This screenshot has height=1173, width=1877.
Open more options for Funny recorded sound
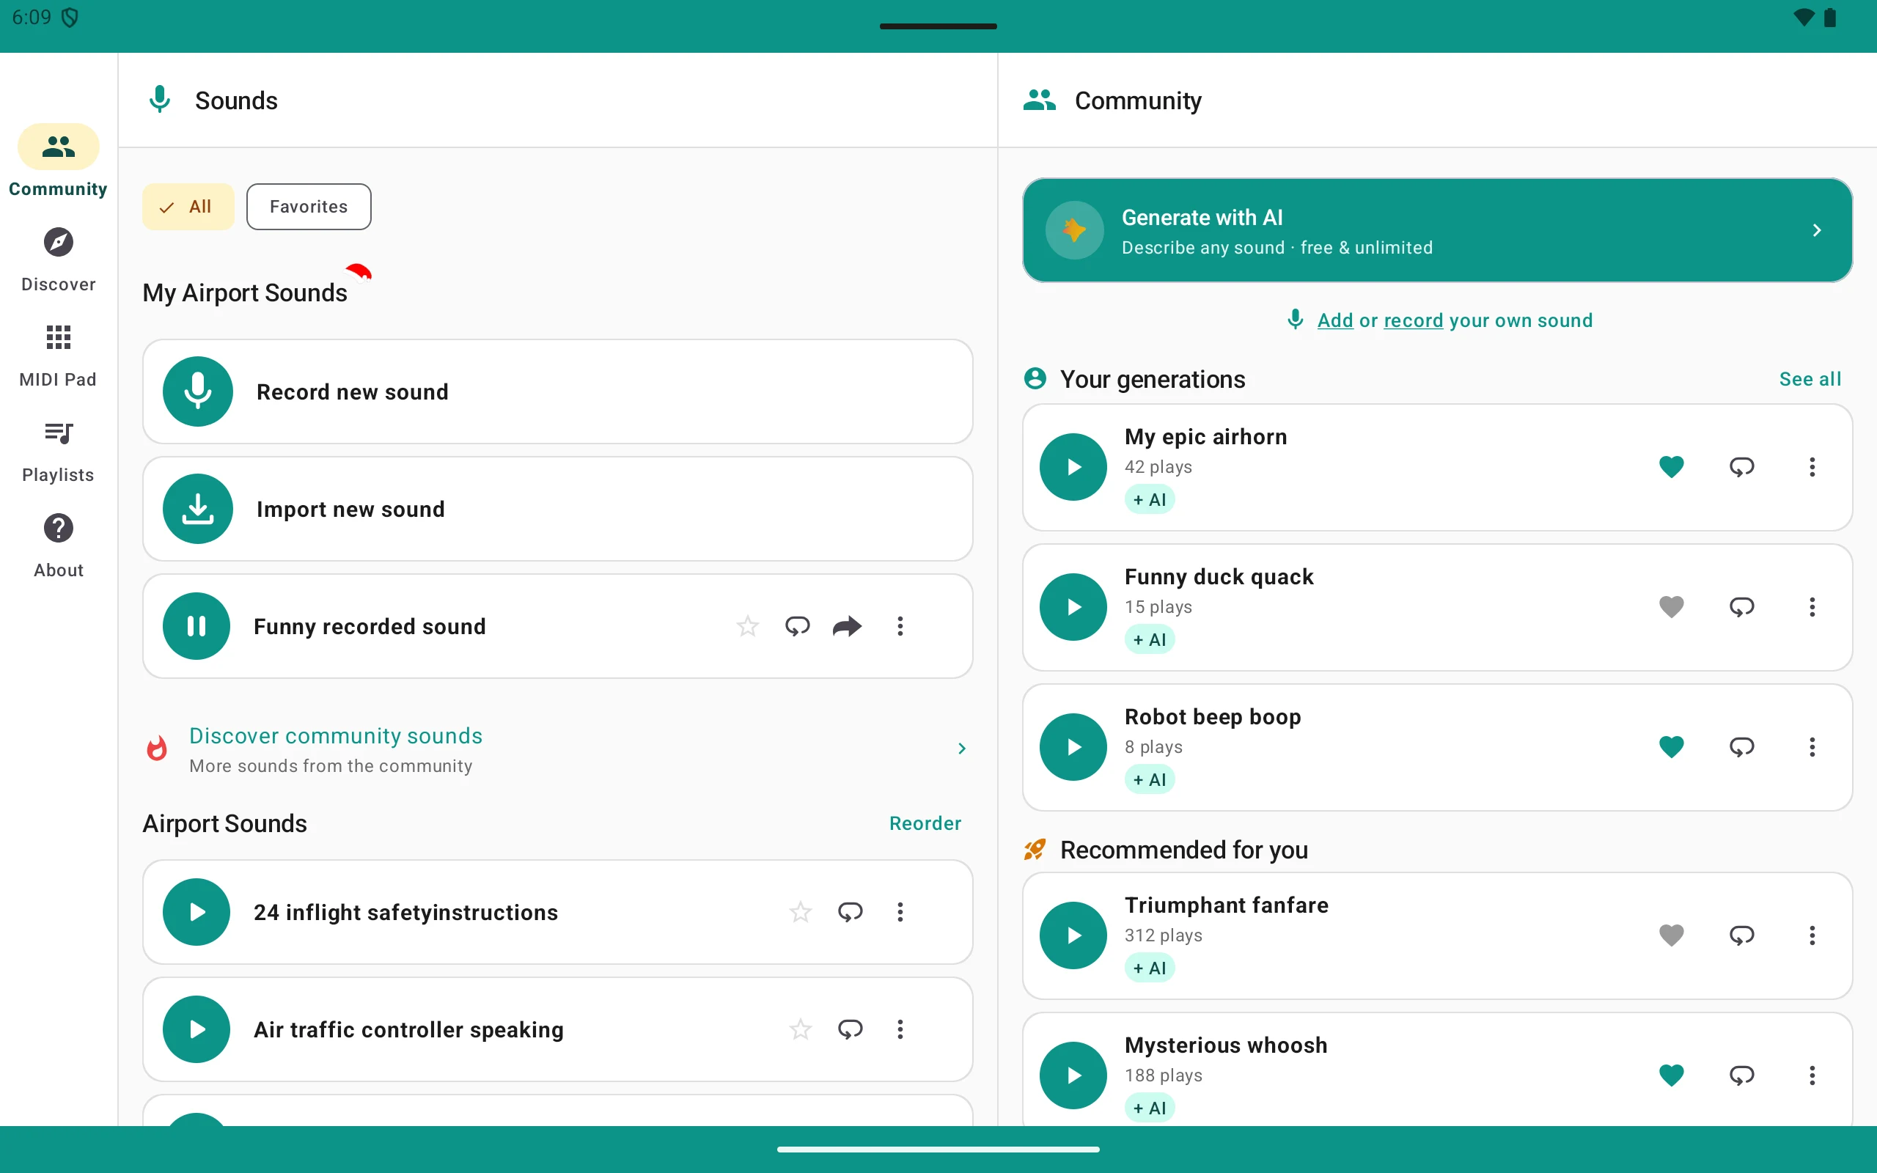coord(900,626)
